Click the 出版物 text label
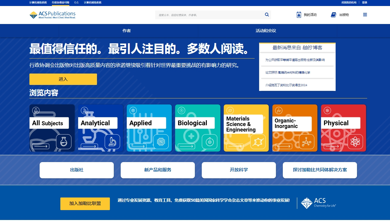Viewport: 390px width, 223px height. [344, 15]
